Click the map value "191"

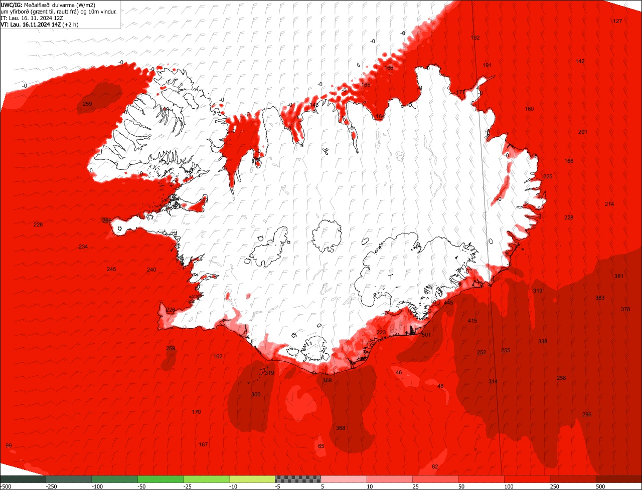(x=487, y=65)
